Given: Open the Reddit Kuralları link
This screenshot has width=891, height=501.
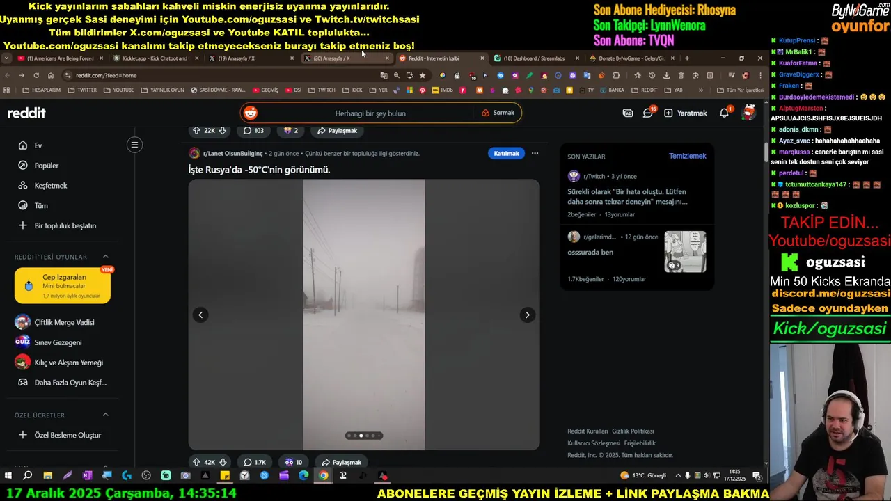Looking at the screenshot, I should (x=588, y=431).
